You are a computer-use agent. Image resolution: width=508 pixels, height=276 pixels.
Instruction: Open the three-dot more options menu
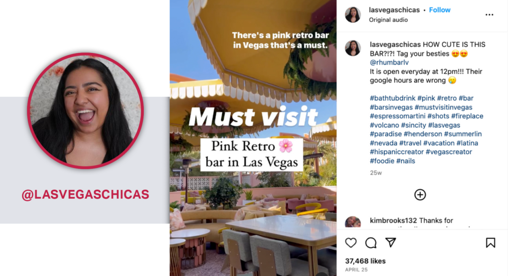(489, 14)
